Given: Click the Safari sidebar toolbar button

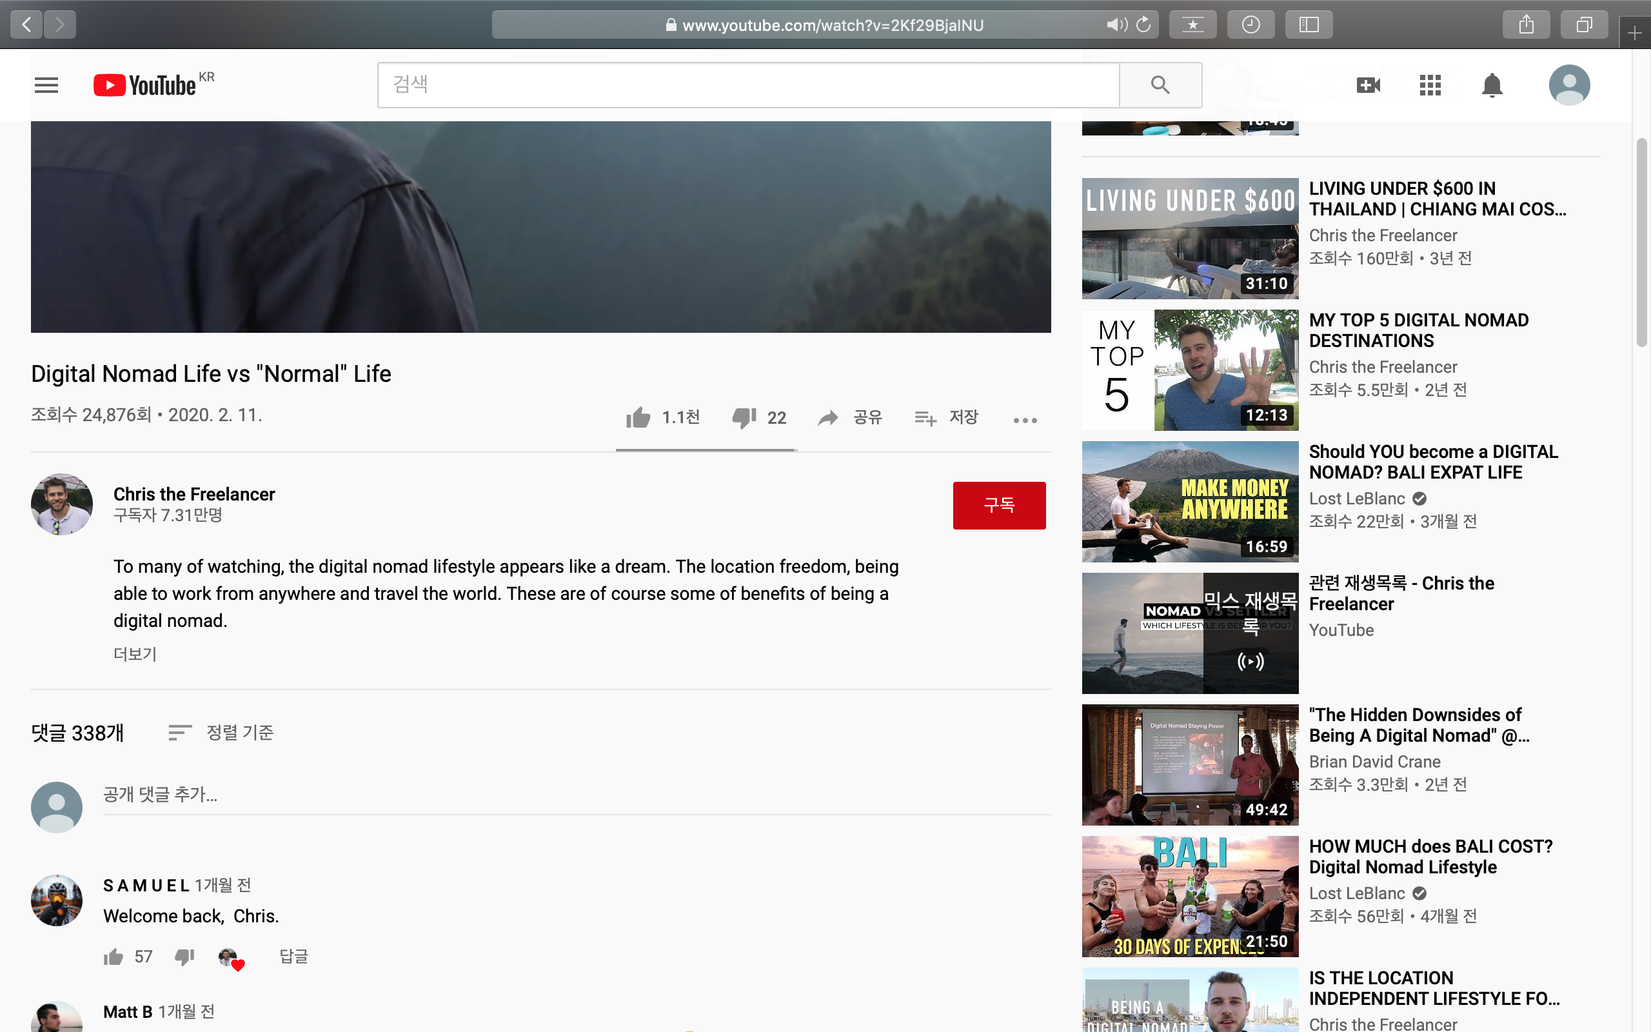Looking at the screenshot, I should point(1308,25).
